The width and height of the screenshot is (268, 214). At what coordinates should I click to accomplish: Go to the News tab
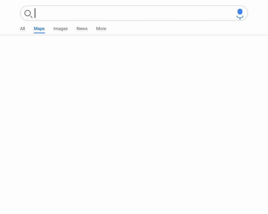pyautogui.click(x=82, y=29)
